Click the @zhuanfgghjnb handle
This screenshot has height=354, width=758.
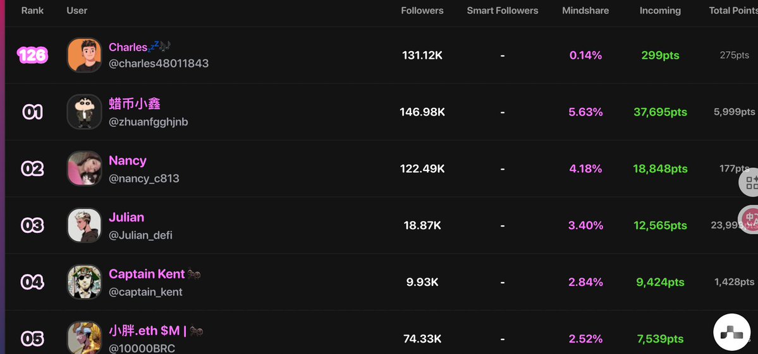coord(149,122)
